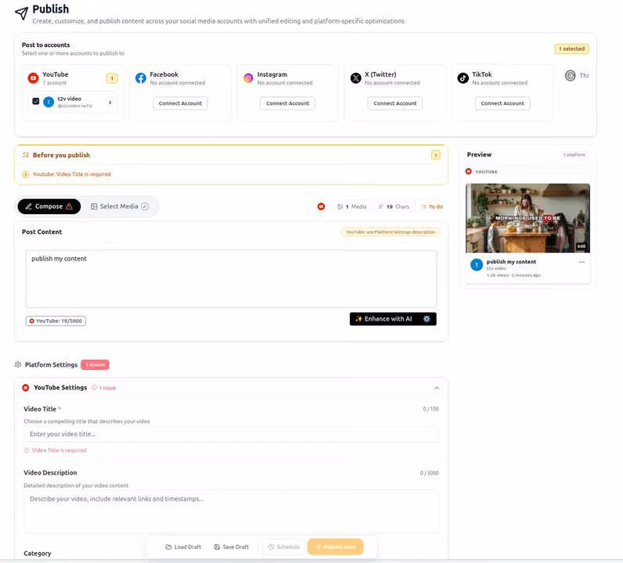Click the Load Draft button
The height and width of the screenshot is (563, 623).
[x=183, y=547]
